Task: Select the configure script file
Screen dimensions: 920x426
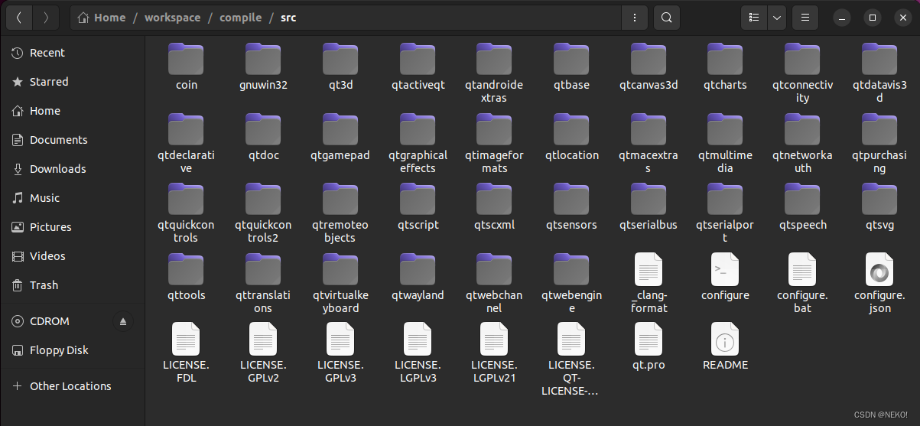Action: coord(726,277)
